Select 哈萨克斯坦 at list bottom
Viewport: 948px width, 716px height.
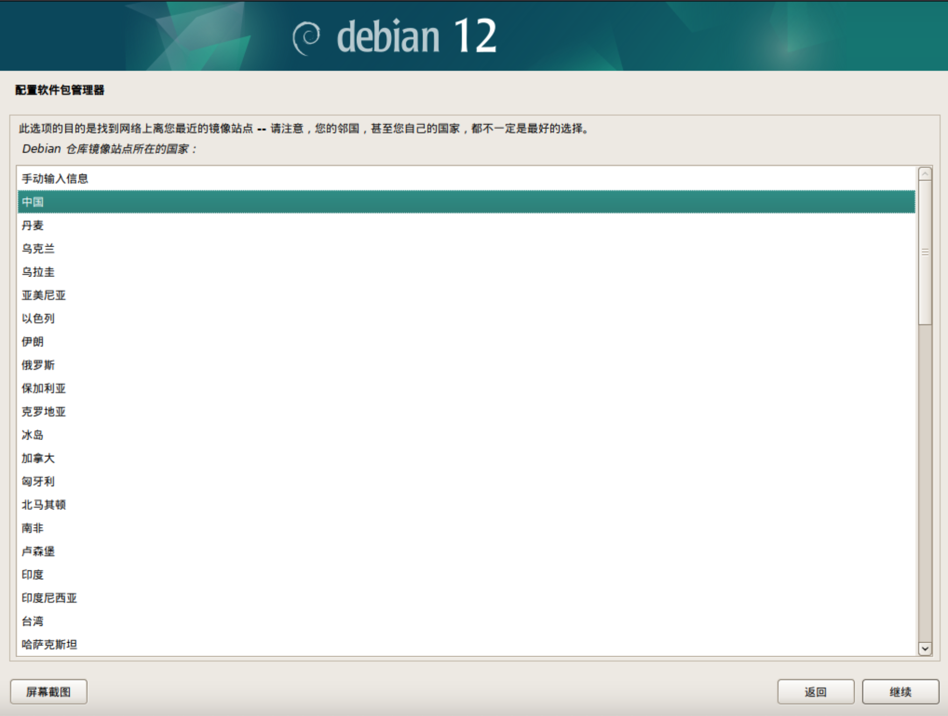50,645
